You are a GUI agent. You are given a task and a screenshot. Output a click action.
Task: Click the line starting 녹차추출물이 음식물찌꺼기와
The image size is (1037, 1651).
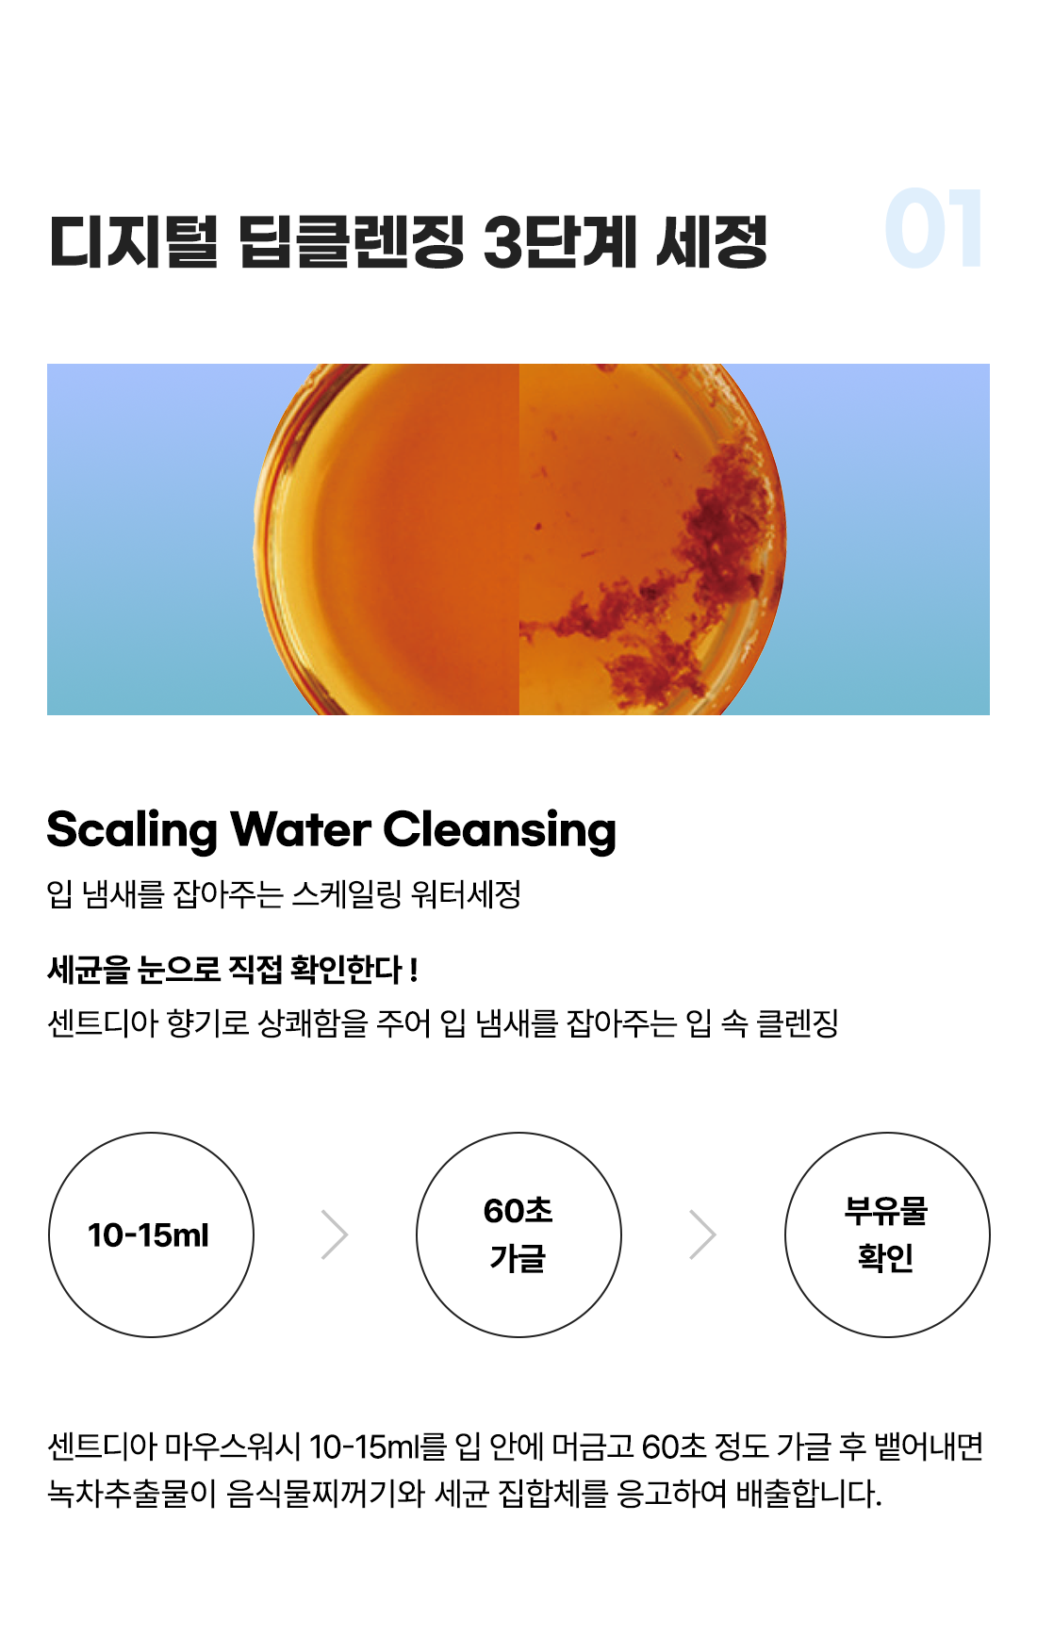[x=465, y=1494]
